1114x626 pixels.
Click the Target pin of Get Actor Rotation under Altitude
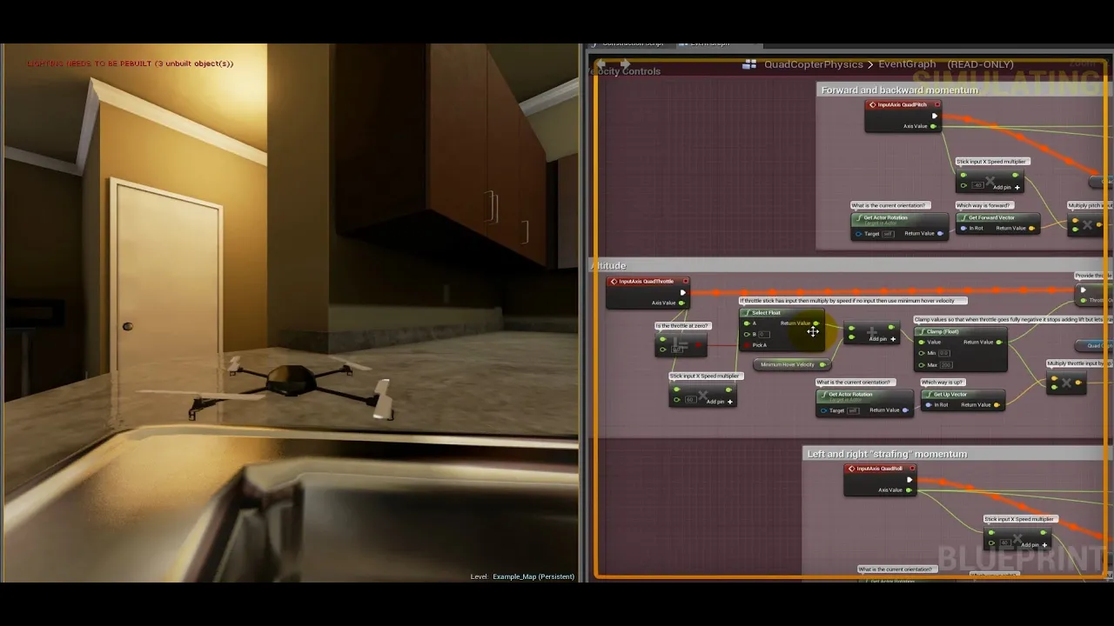(824, 410)
